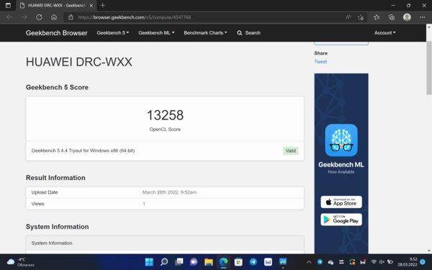Viewport: 432px width, 270px height.
Task: Open Edge tab actions menu icon
Action: click(8, 5)
